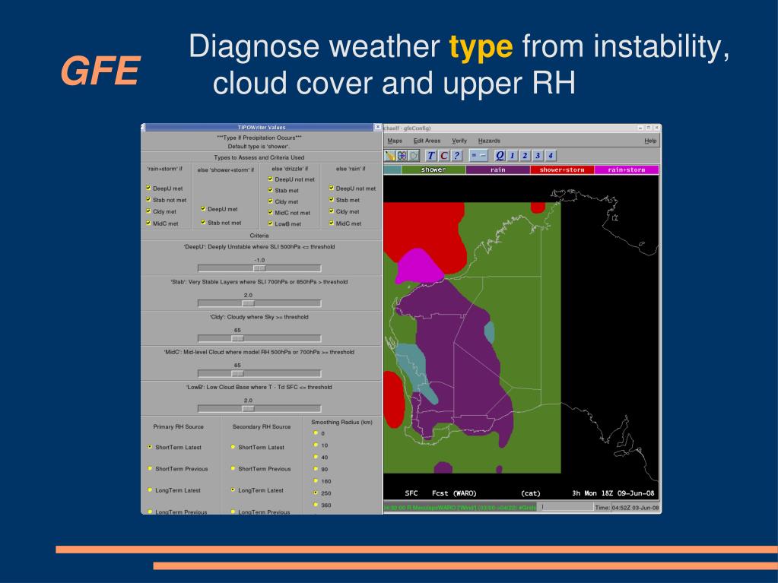Click toolbar button number 3
778x583 pixels.
point(538,156)
